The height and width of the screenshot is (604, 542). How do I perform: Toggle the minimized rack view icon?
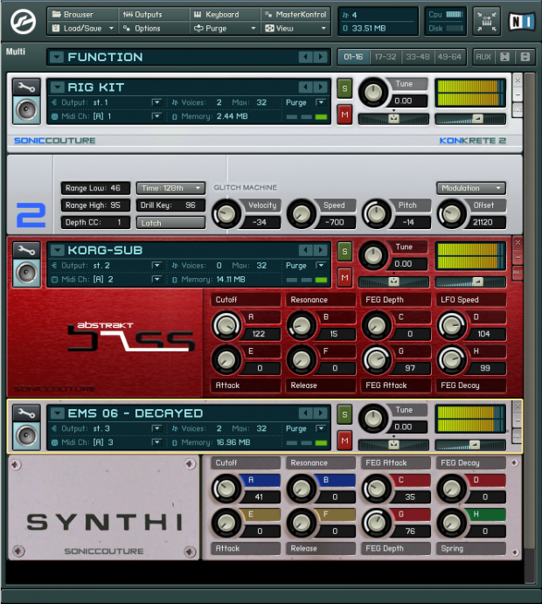487,22
